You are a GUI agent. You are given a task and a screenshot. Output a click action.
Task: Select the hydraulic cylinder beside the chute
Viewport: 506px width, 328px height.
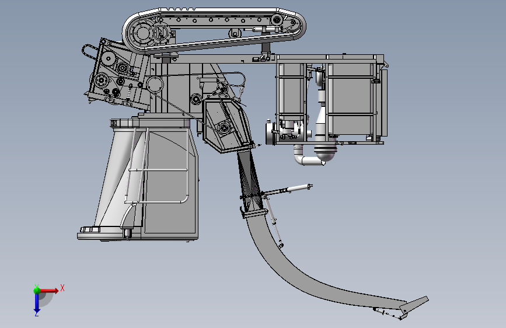[273, 220]
